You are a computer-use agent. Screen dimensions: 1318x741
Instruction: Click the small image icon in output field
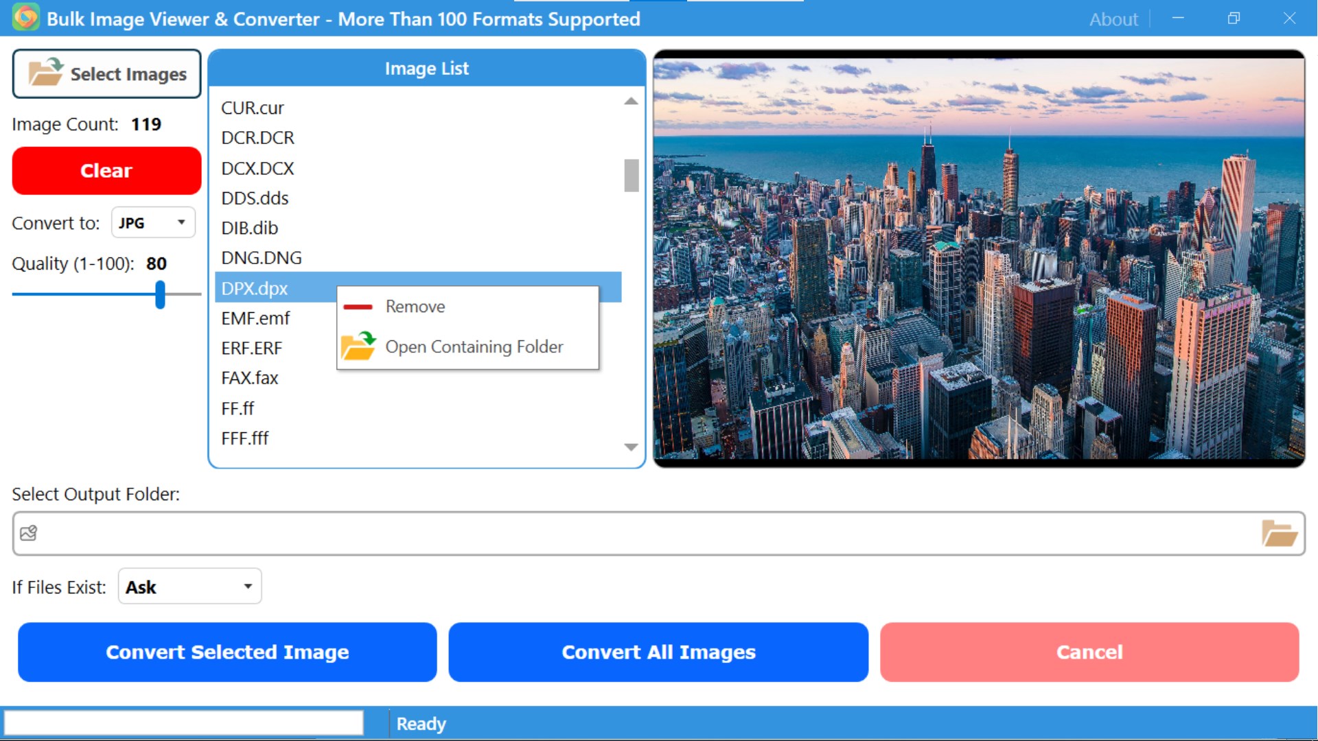[x=29, y=534]
